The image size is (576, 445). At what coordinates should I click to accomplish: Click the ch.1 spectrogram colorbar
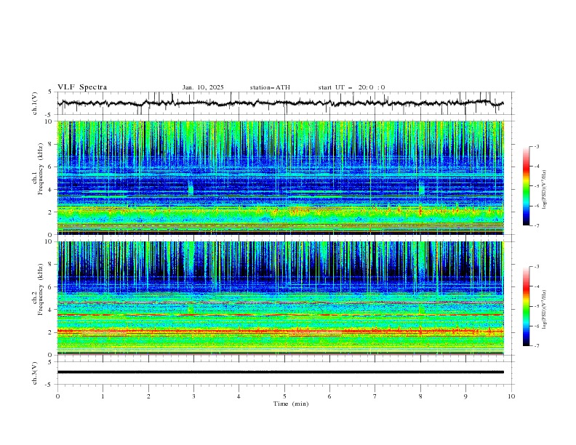(526, 186)
